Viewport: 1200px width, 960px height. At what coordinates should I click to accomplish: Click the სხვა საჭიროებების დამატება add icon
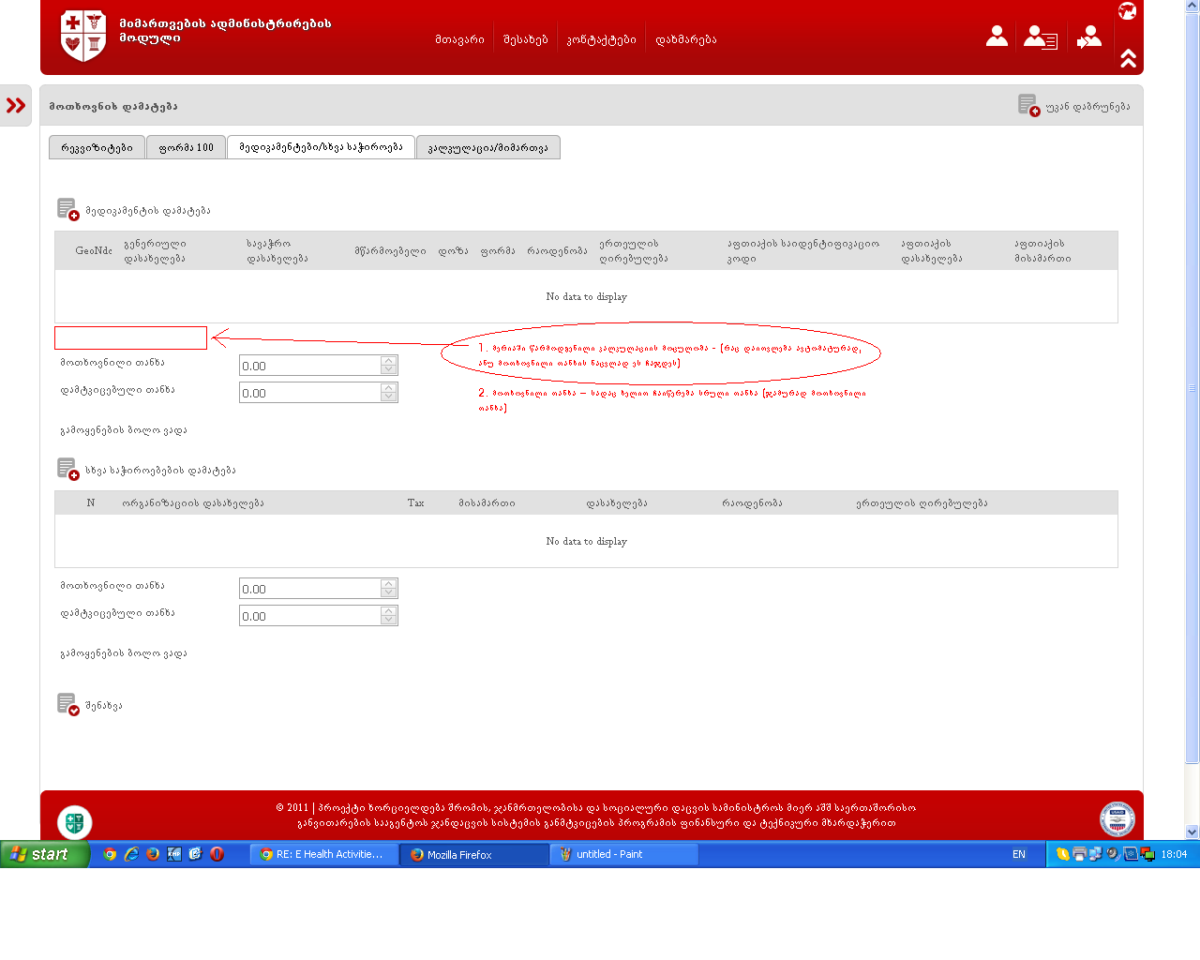coord(67,469)
